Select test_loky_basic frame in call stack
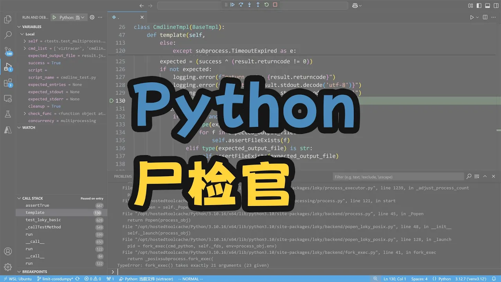Image resolution: width=501 pixels, height=282 pixels. [61, 220]
